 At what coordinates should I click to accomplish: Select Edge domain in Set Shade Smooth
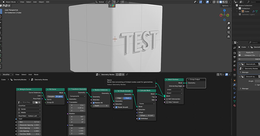(x=119, y=98)
